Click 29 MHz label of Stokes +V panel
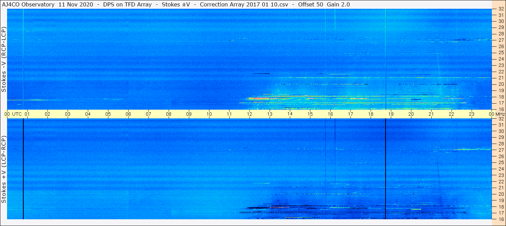 click(x=501, y=137)
